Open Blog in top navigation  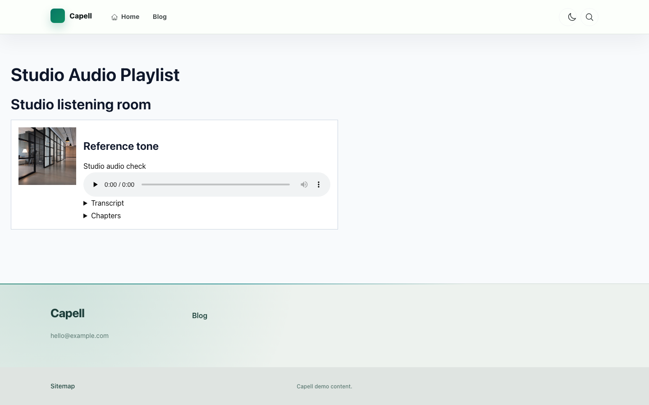160,17
